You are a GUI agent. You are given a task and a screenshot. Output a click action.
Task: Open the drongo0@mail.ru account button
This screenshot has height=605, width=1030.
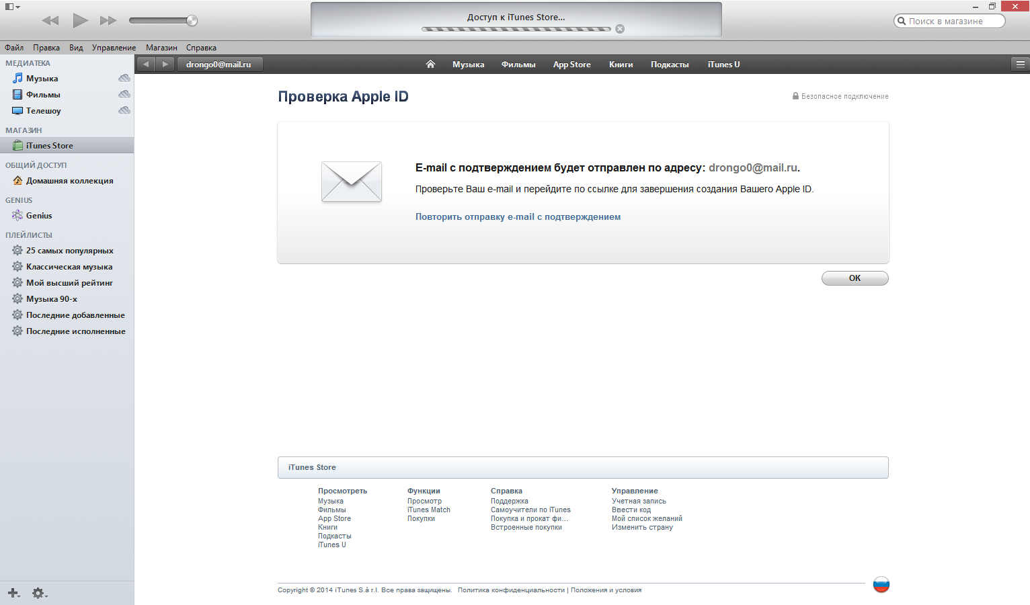point(219,65)
